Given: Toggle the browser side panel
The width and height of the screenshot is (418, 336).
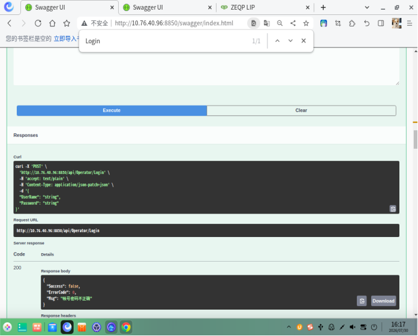Looking at the screenshot, I should coord(381,23).
